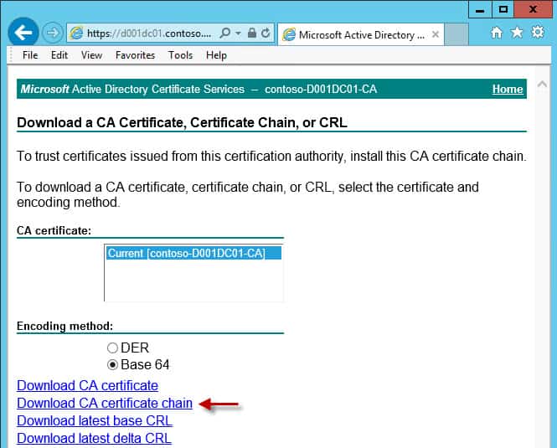Open the Tools menu
Viewport: 557px width, 448px height.
tap(180, 55)
